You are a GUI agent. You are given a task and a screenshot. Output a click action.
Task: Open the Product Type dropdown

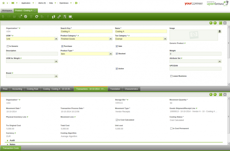(111, 54)
